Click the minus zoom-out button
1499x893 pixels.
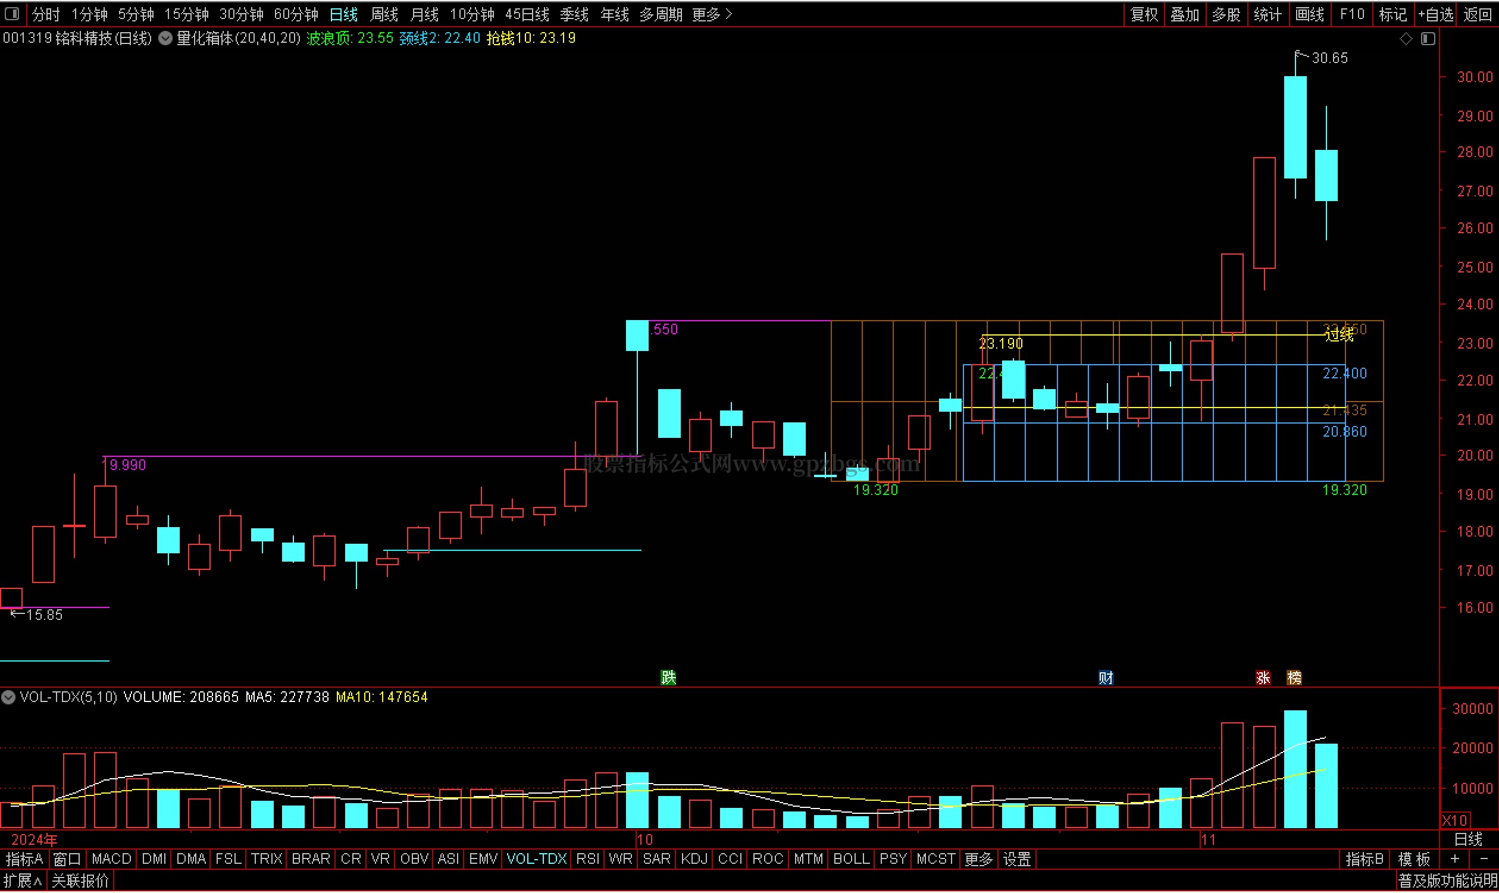(x=1484, y=859)
